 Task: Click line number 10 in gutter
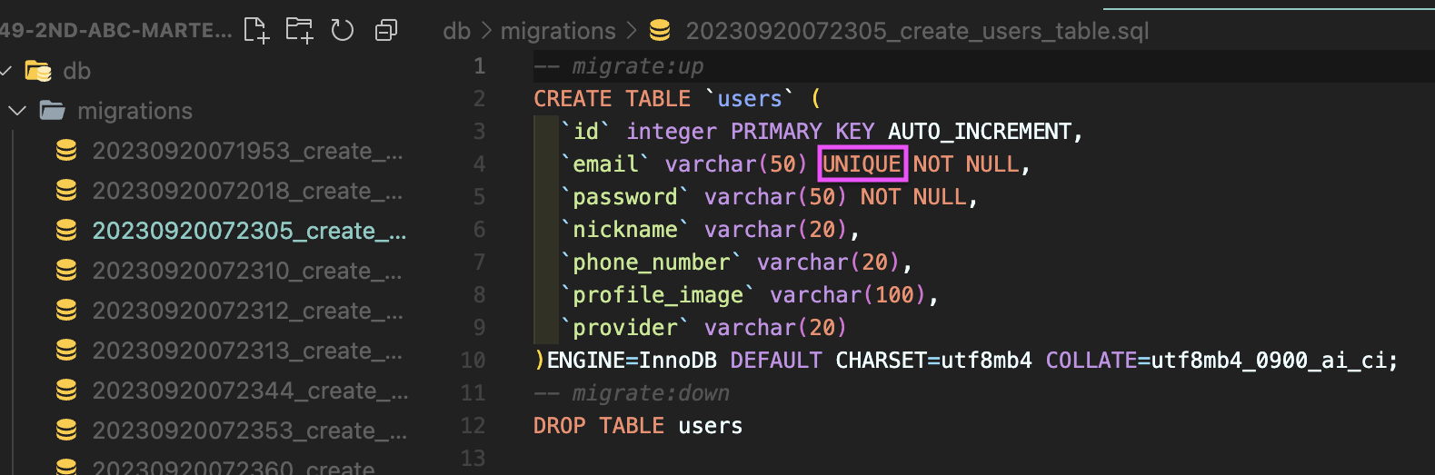pos(473,361)
